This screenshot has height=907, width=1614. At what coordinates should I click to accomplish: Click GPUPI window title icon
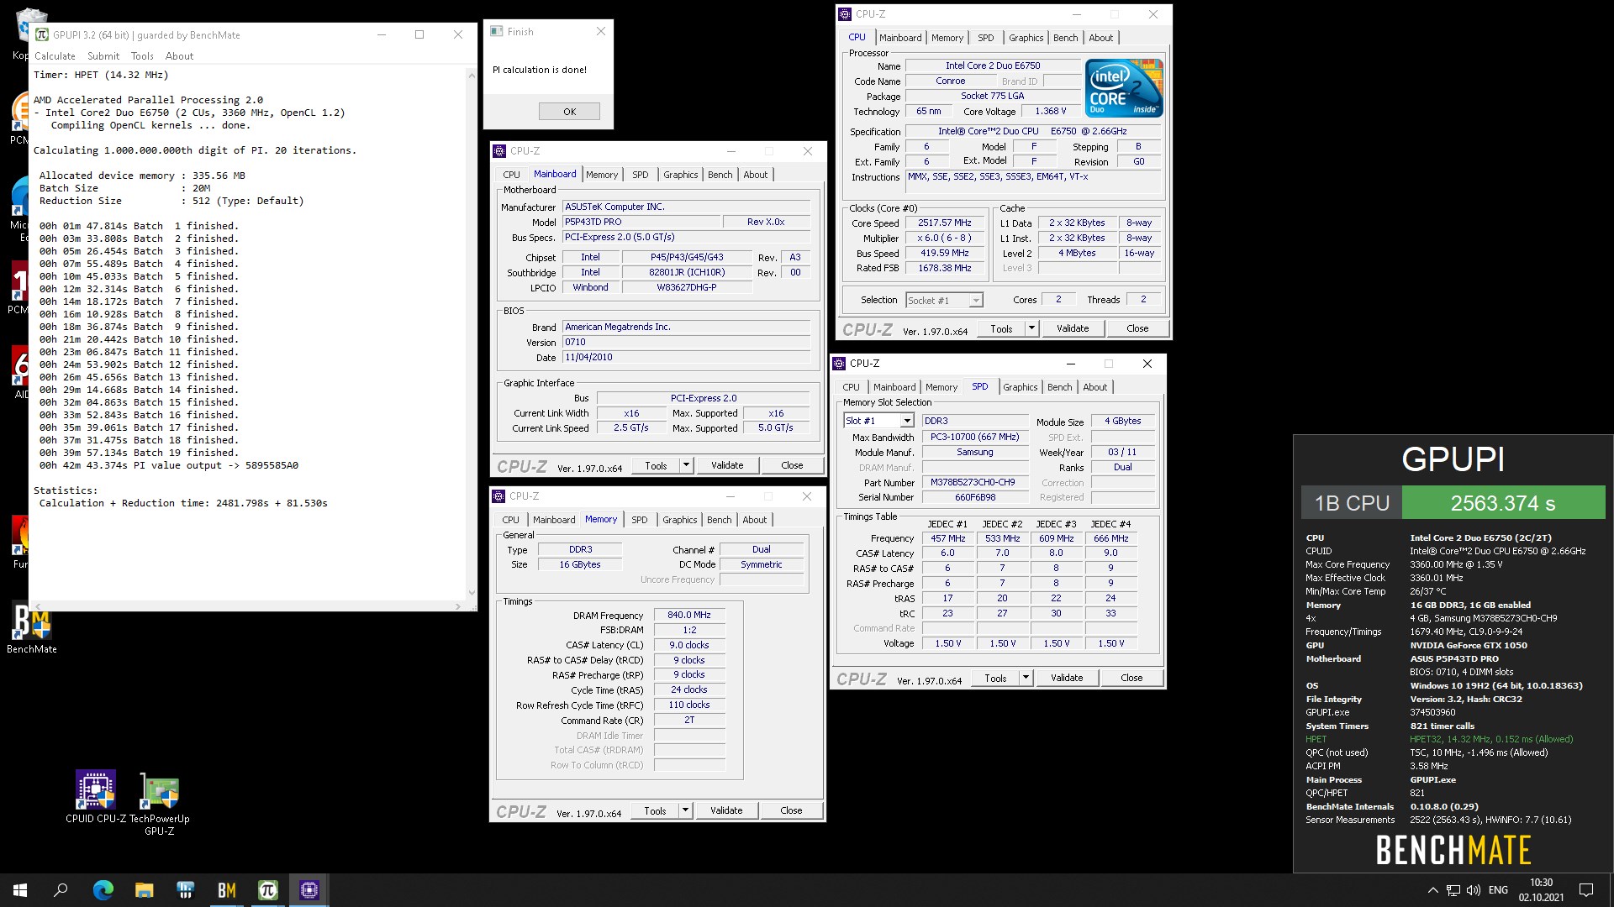(x=42, y=34)
